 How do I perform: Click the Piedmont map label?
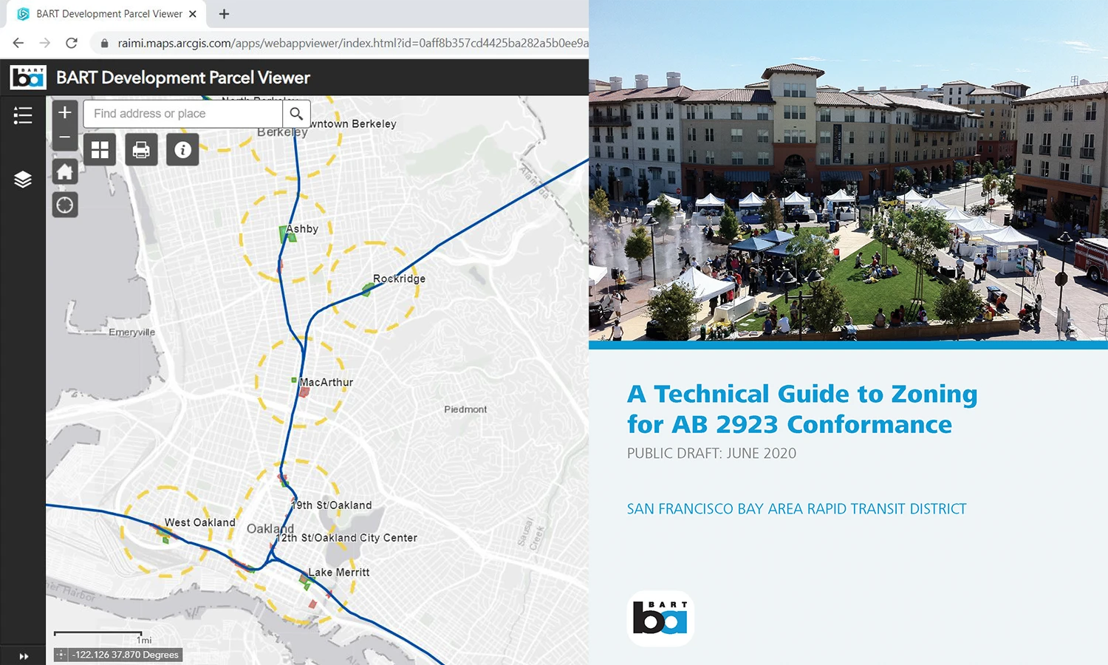pyautogui.click(x=465, y=409)
